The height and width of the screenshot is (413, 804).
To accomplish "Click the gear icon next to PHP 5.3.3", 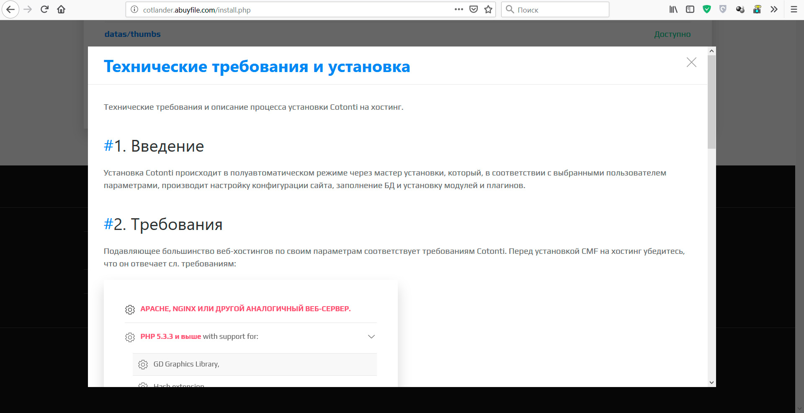I will (130, 337).
